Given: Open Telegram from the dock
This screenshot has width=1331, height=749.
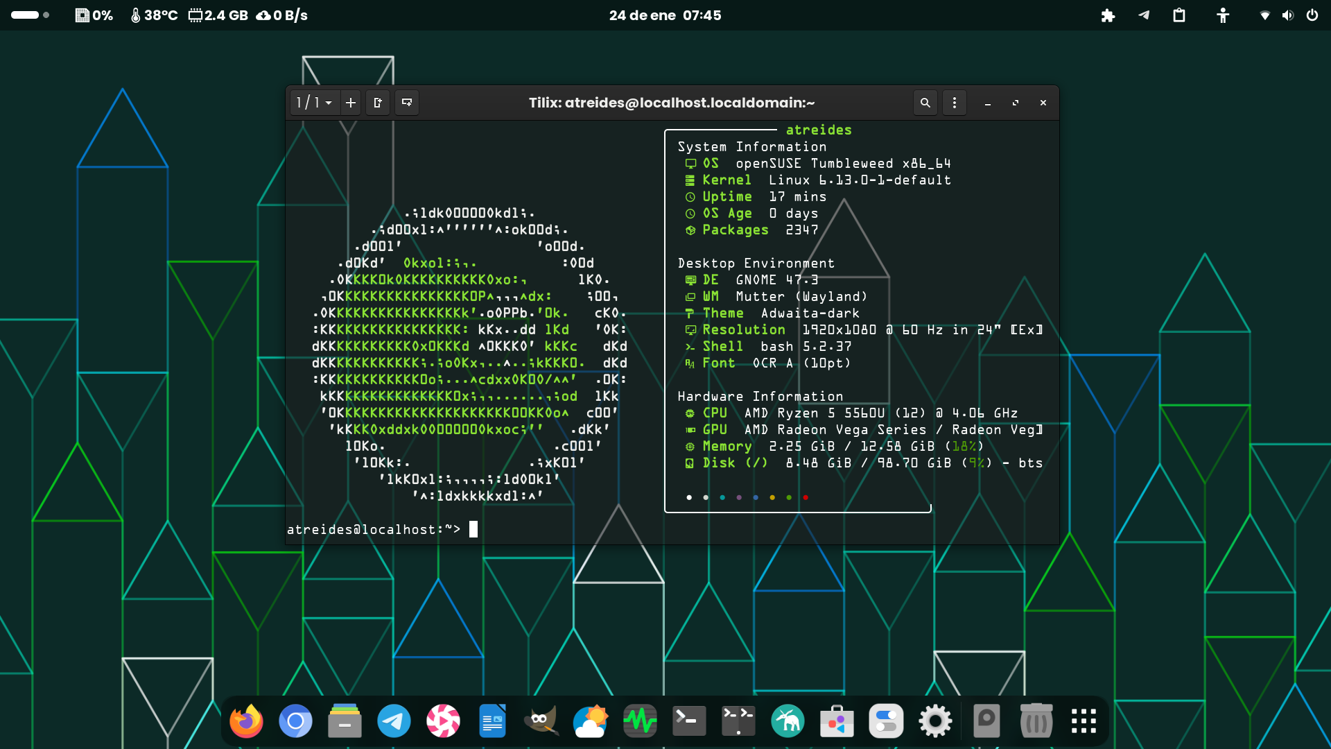Looking at the screenshot, I should tap(394, 721).
